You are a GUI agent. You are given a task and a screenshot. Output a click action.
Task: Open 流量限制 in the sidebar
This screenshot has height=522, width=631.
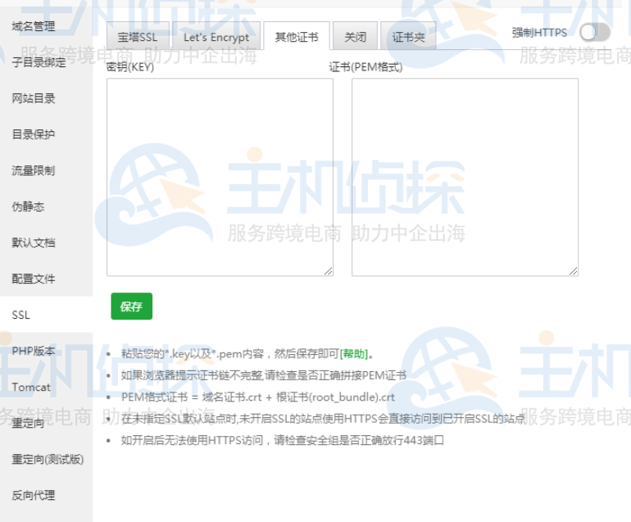tap(34, 170)
